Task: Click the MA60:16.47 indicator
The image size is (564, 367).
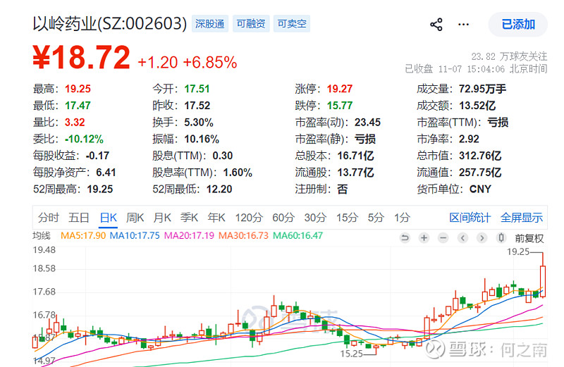Action: 298,236
